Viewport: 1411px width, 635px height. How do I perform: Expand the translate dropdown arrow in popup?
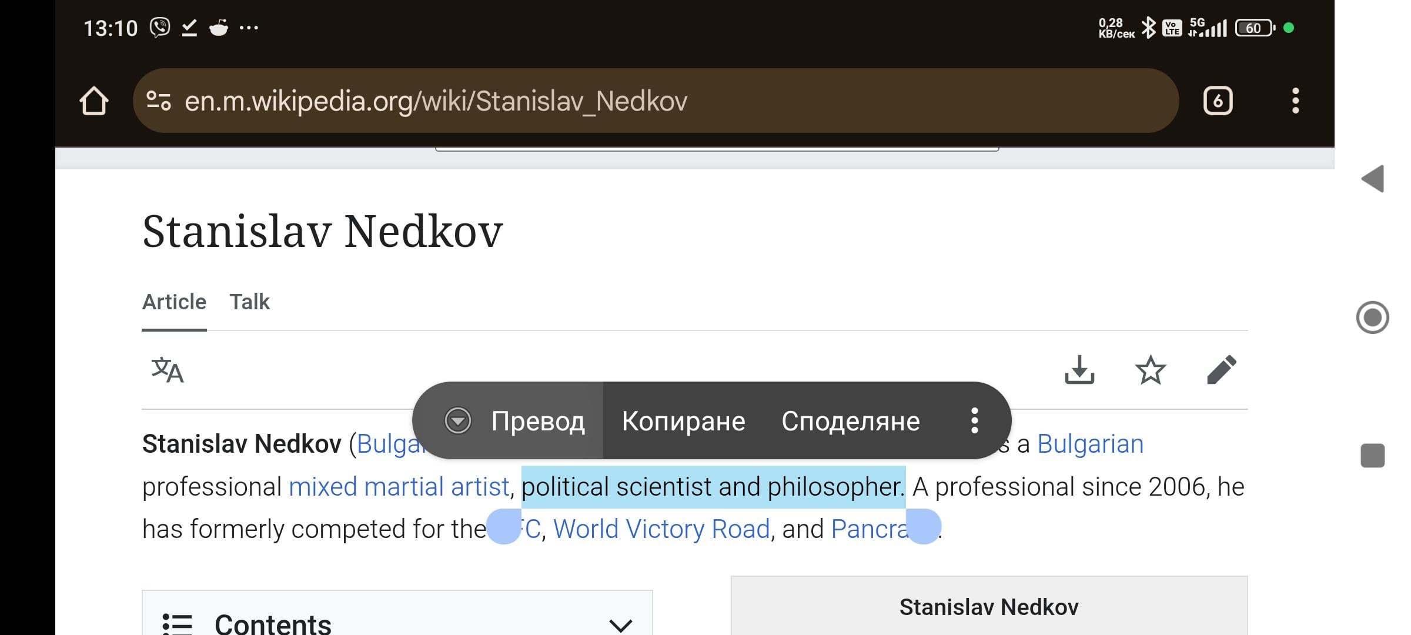(x=457, y=420)
